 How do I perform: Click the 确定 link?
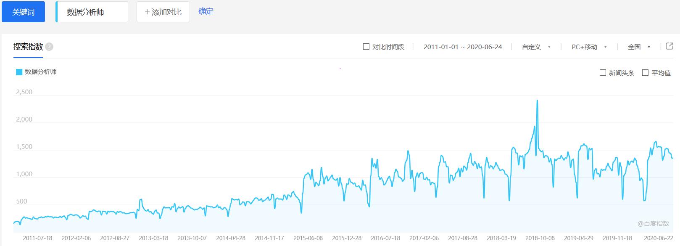(206, 11)
